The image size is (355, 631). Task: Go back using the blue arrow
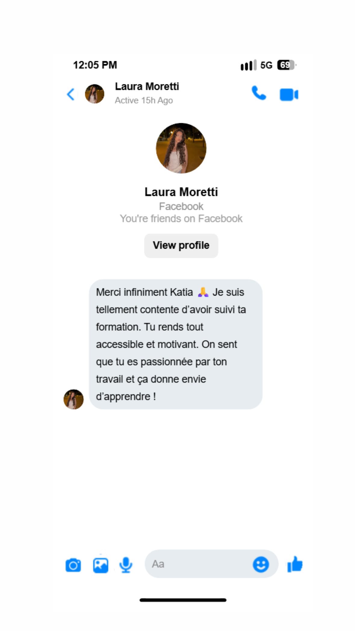pyautogui.click(x=70, y=94)
